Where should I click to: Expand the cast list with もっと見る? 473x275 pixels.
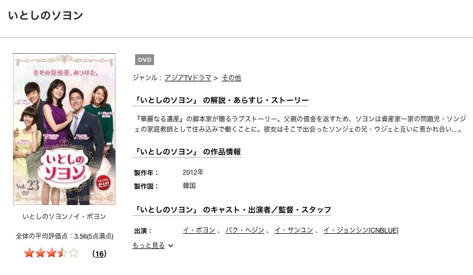(149, 246)
